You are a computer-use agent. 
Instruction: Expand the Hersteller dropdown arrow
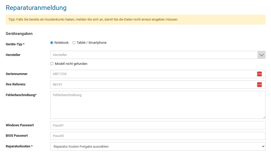tap(261, 55)
